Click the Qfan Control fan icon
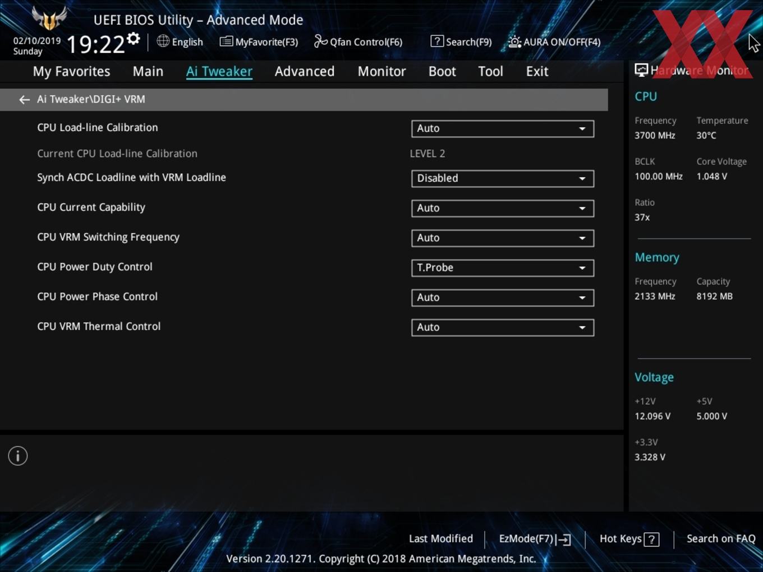Image resolution: width=763 pixels, height=572 pixels. coord(320,41)
